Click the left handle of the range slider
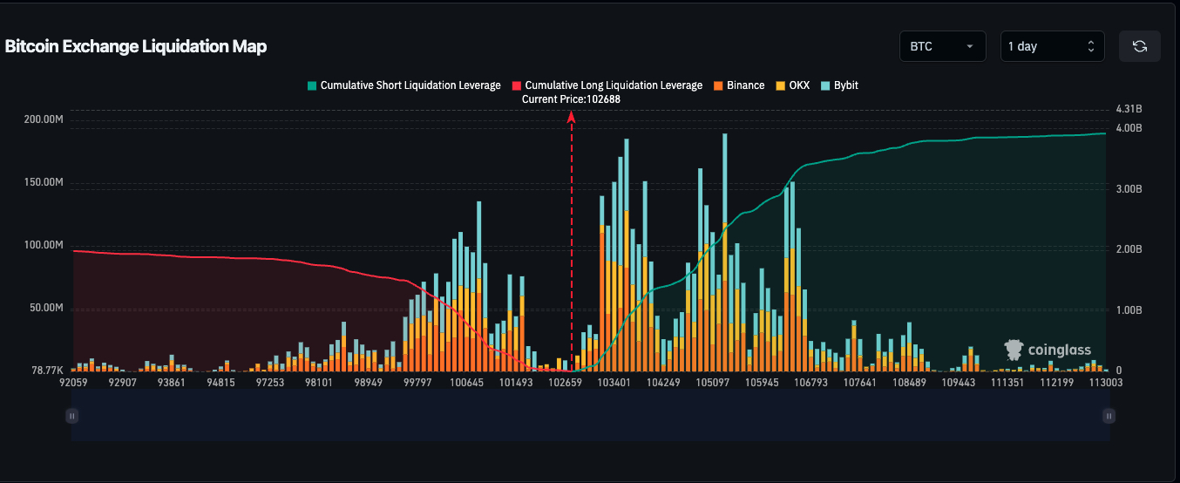 click(x=72, y=416)
